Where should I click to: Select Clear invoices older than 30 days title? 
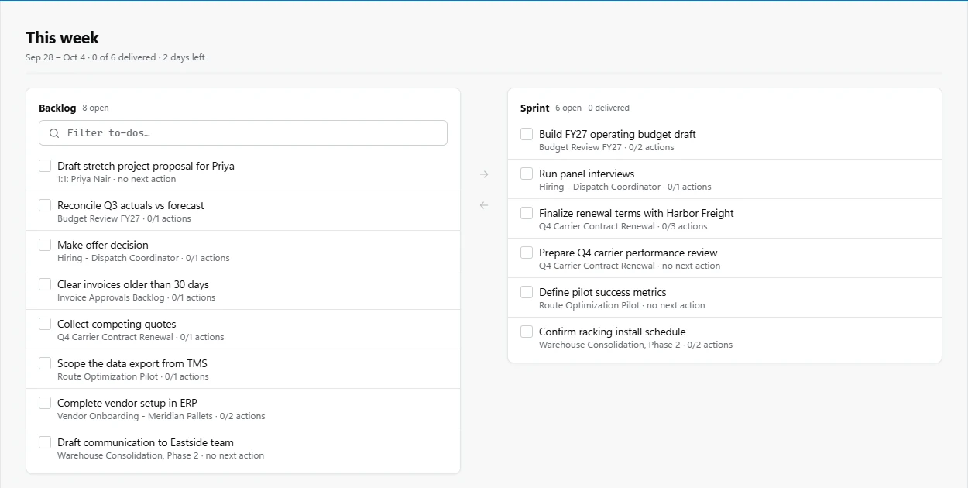pyautogui.click(x=133, y=284)
